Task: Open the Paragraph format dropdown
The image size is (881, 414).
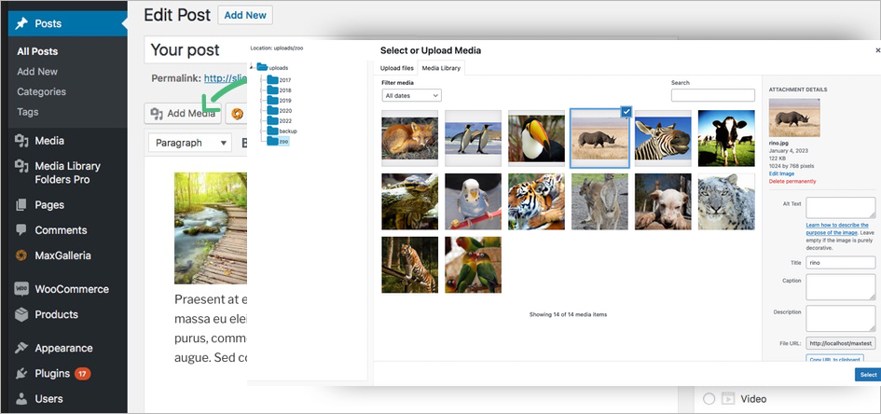Action: (190, 144)
